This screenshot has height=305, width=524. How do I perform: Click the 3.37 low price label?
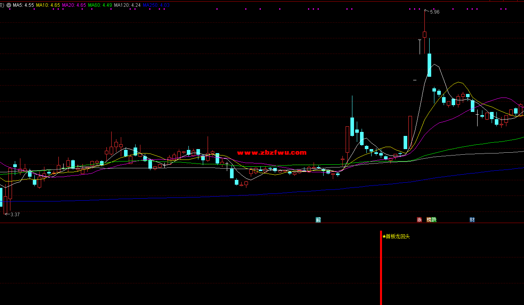tap(15, 215)
